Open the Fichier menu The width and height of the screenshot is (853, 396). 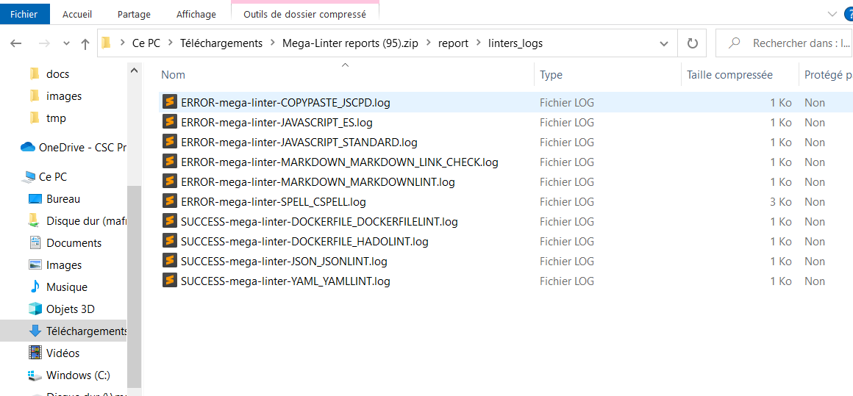coord(24,14)
